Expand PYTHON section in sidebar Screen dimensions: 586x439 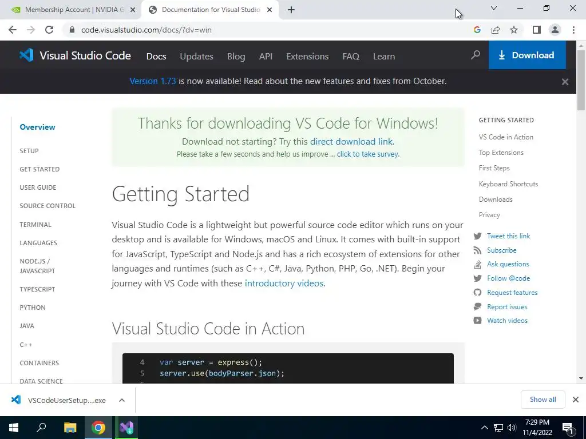click(x=33, y=308)
